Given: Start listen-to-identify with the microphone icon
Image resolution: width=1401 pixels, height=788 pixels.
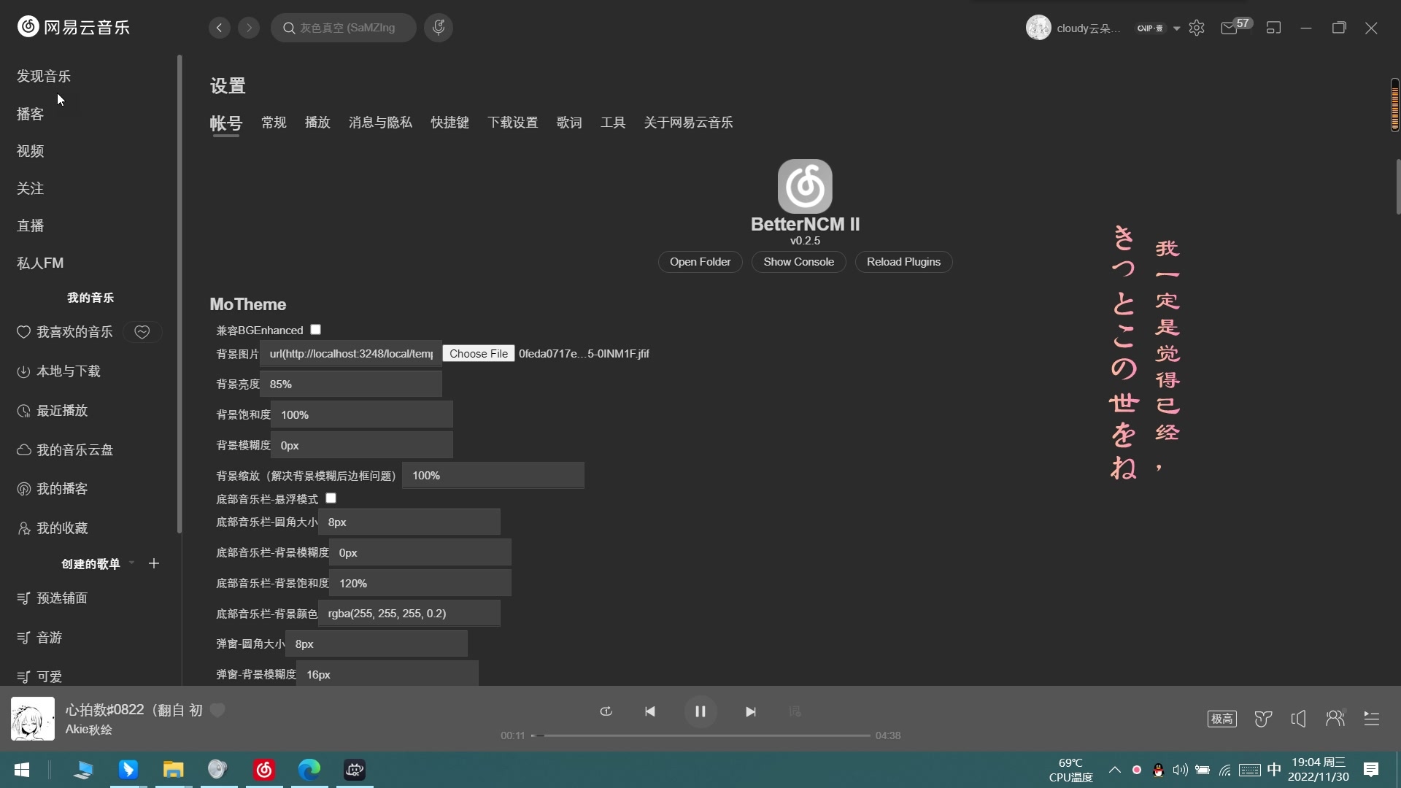Looking at the screenshot, I should pos(439,28).
